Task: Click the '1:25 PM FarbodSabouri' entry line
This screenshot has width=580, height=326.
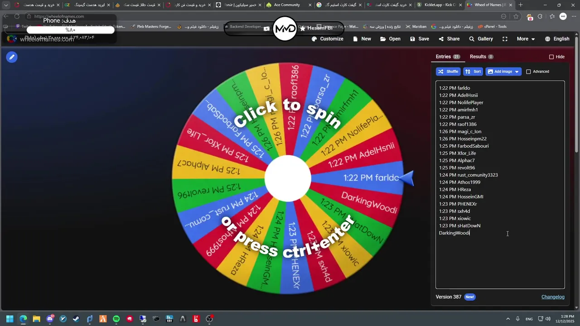Action: tap(464, 146)
